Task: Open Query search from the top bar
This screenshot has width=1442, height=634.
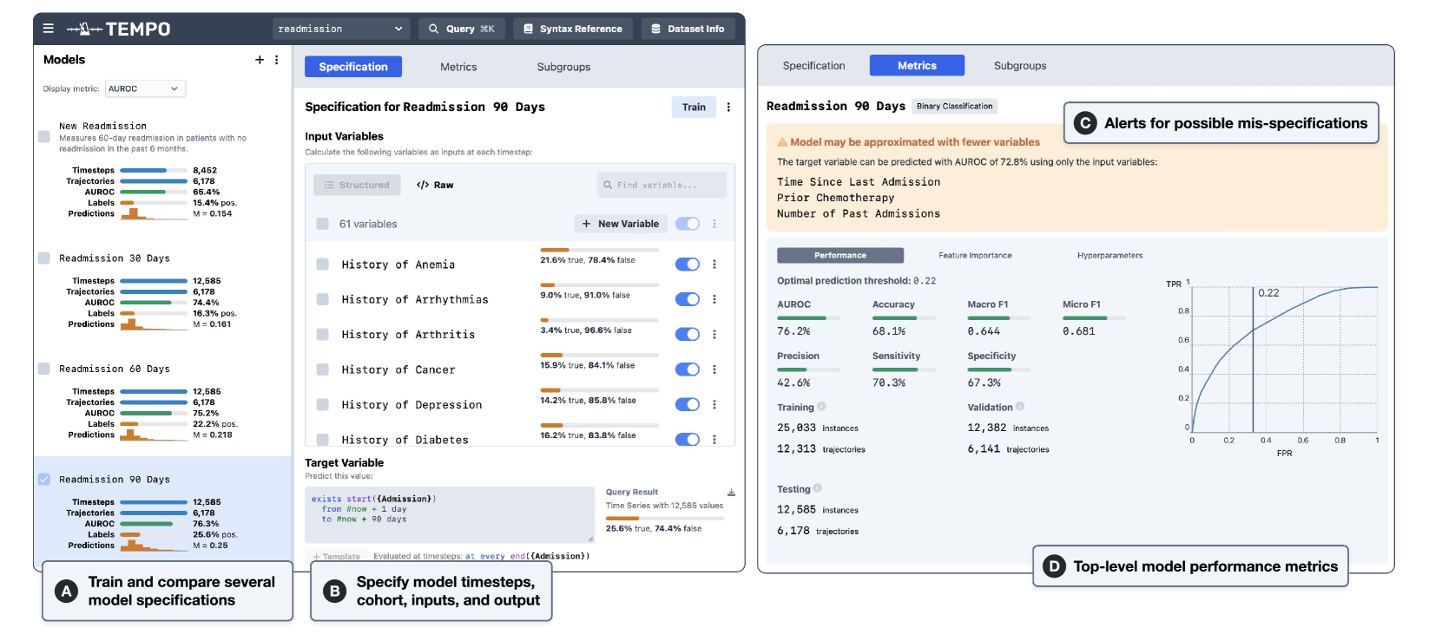Action: (462, 29)
